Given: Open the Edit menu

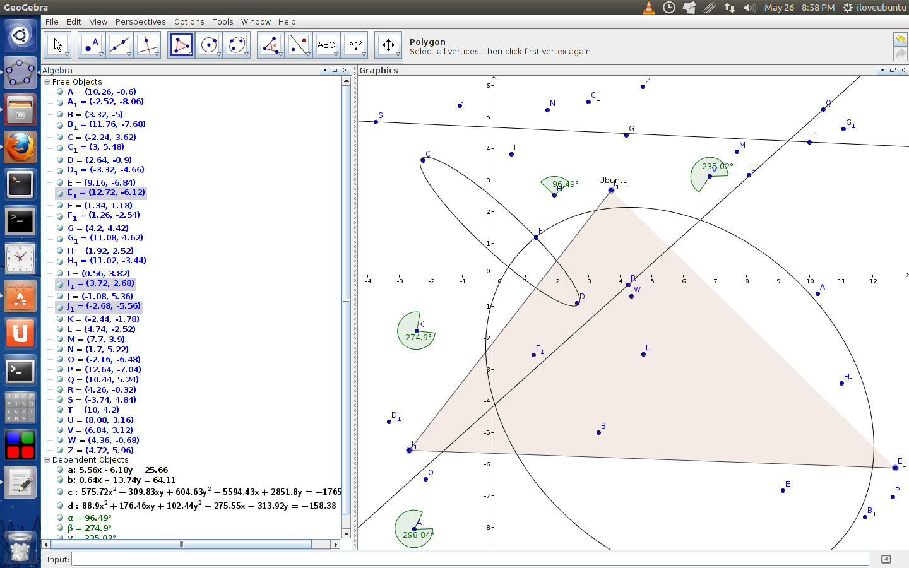Looking at the screenshot, I should [x=74, y=21].
